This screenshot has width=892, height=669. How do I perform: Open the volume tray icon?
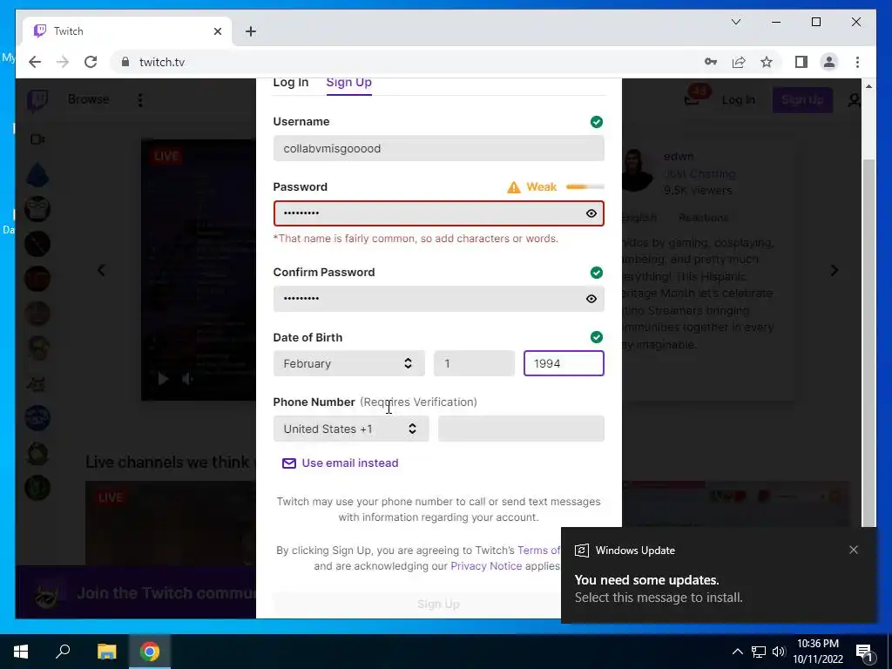(779, 652)
